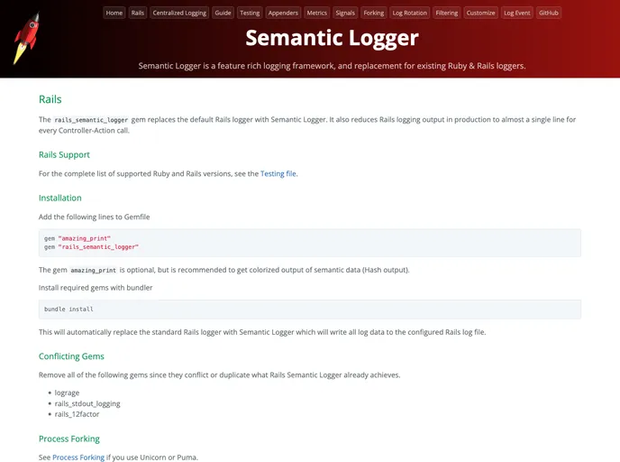The height and width of the screenshot is (462, 620).
Task: Click 'Install required gems with bundler' text
Action: [x=96, y=288]
